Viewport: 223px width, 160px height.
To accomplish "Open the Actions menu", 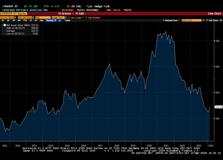I will 66,14.
